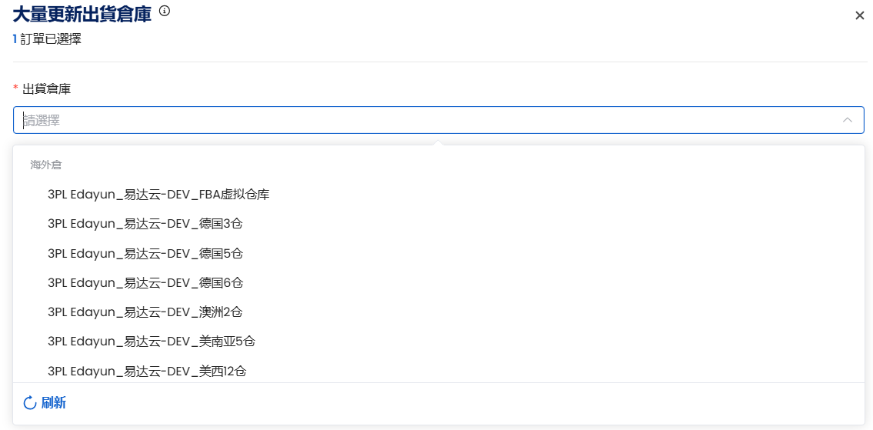Focus the 請選擇 warehouse input field
873x430 pixels.
(438, 120)
